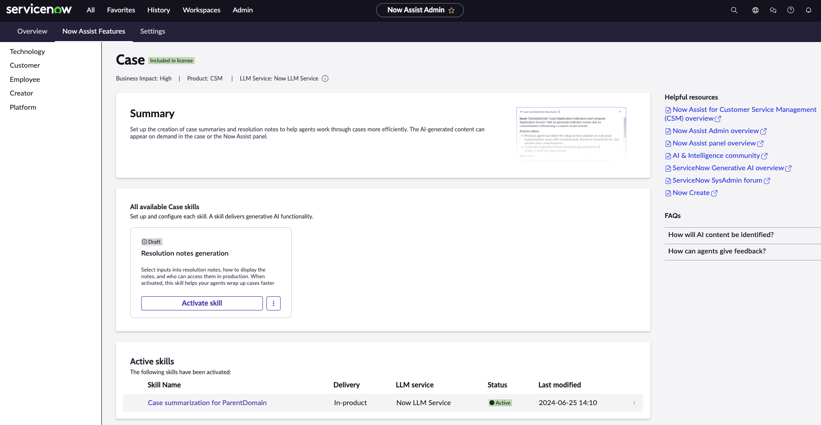Open Case summarization for ParentDomain link
Image resolution: width=821 pixels, height=425 pixels.
click(207, 403)
